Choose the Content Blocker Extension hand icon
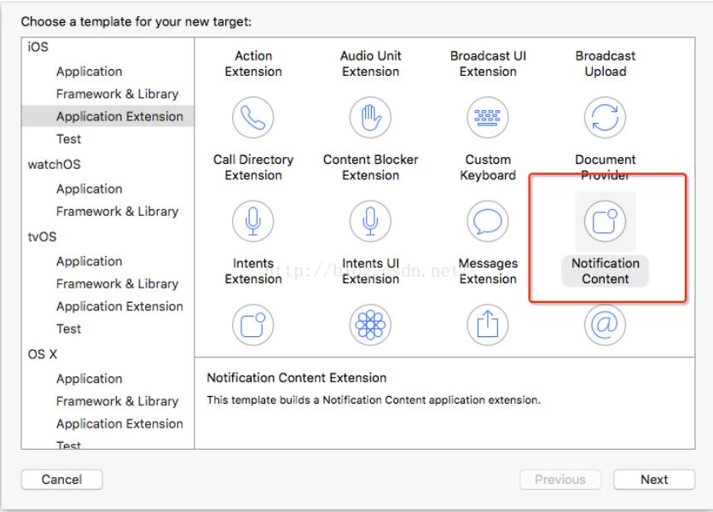 pyautogui.click(x=370, y=117)
